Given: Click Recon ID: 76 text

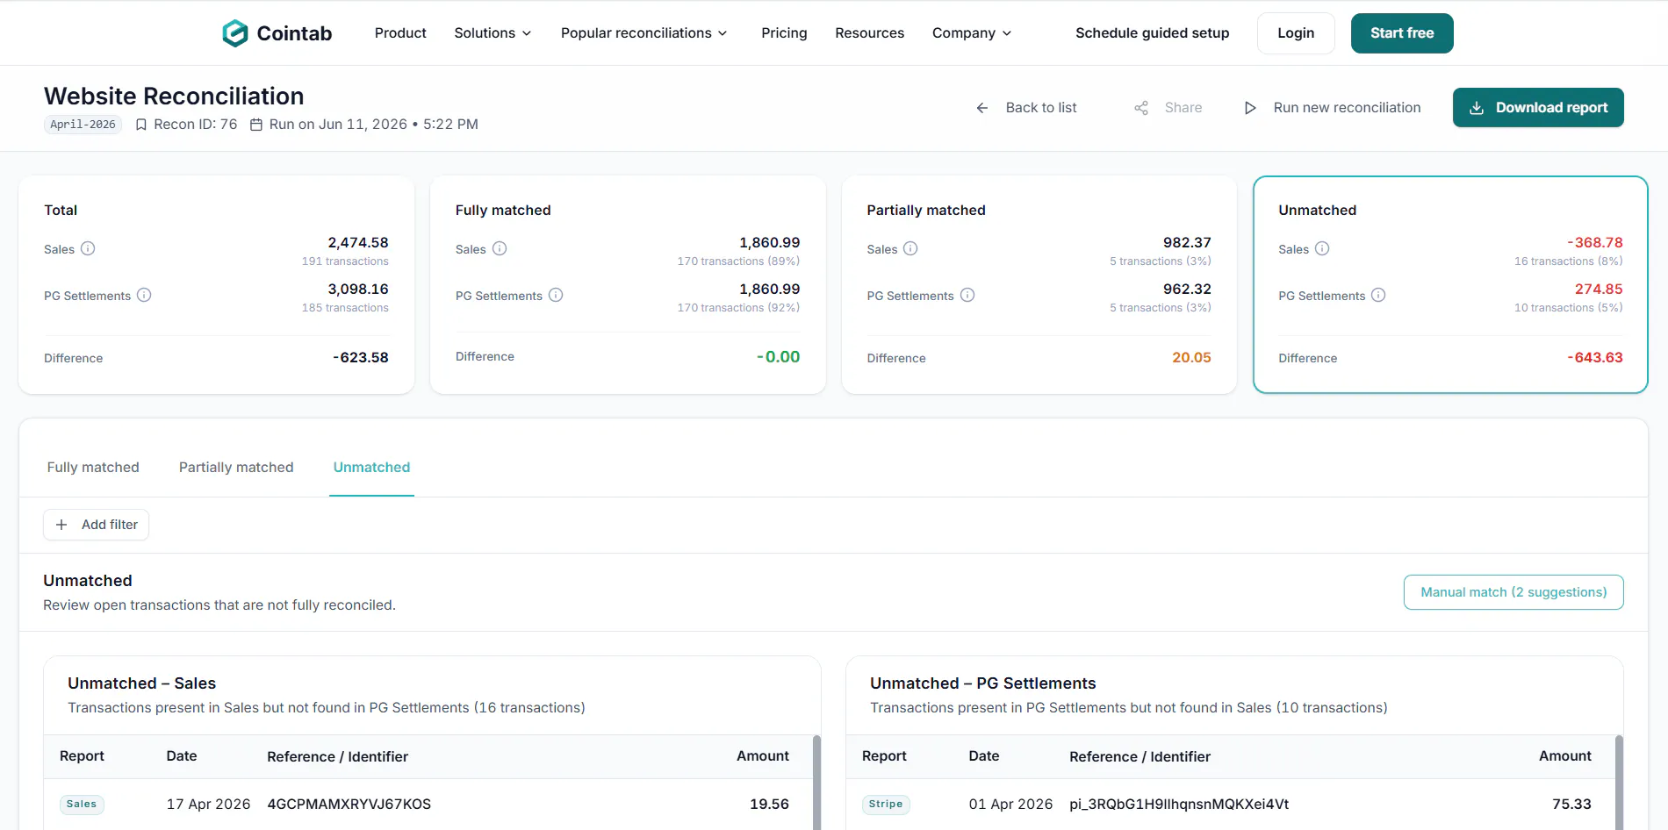Looking at the screenshot, I should pos(196,125).
